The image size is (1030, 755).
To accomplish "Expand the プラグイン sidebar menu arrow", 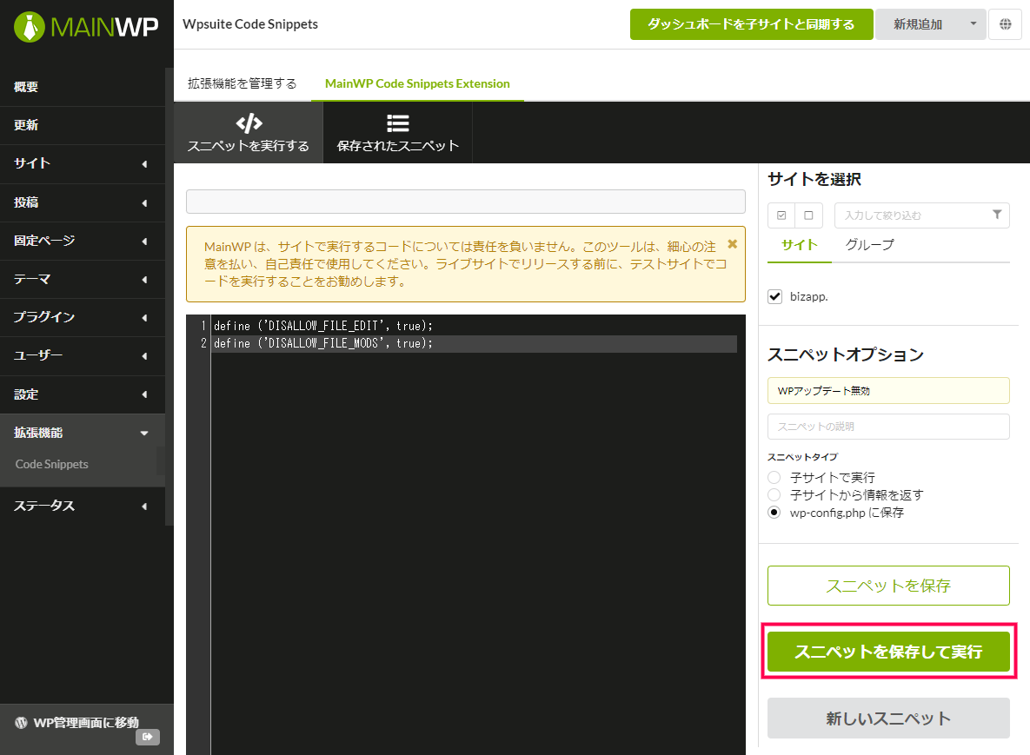I will click(x=144, y=318).
